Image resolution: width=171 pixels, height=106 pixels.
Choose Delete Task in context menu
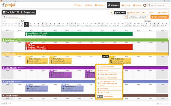tap(109, 92)
